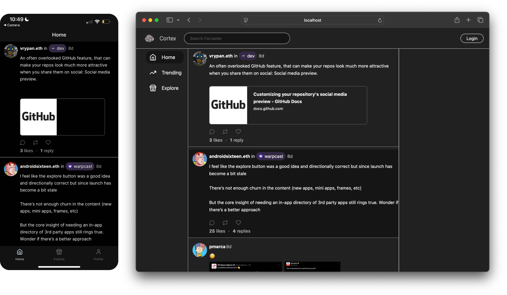Tap warpcast channel tag on phone
The height and width of the screenshot is (295, 507).
click(80, 166)
